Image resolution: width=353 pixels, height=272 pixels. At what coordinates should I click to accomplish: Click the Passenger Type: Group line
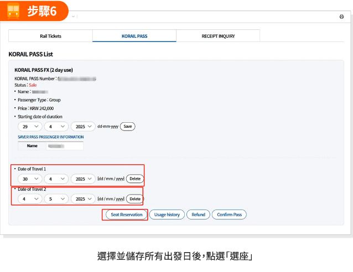[39, 100]
